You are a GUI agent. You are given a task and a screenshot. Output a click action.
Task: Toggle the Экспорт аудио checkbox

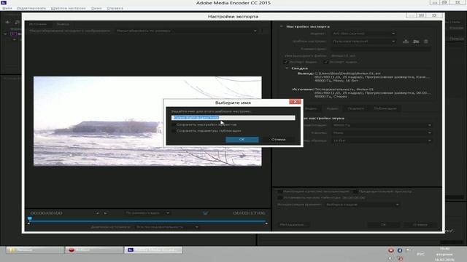click(x=325, y=62)
